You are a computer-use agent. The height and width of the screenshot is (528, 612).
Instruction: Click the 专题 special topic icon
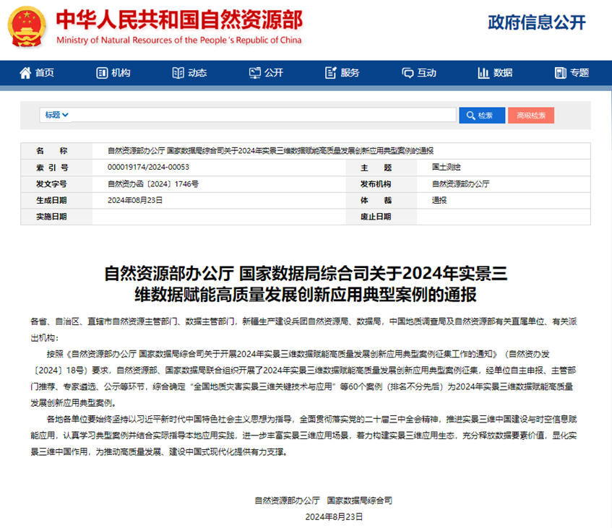(560, 73)
